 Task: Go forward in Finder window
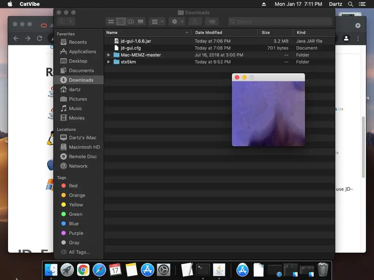(x=70, y=22)
